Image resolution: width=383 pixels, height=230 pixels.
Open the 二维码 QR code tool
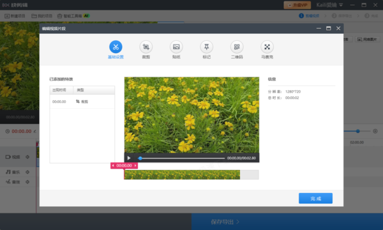237,47
